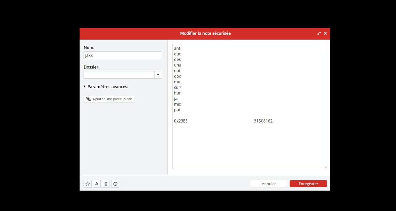
Task: Click the note line starting with 'out'
Action: [x=177, y=71]
